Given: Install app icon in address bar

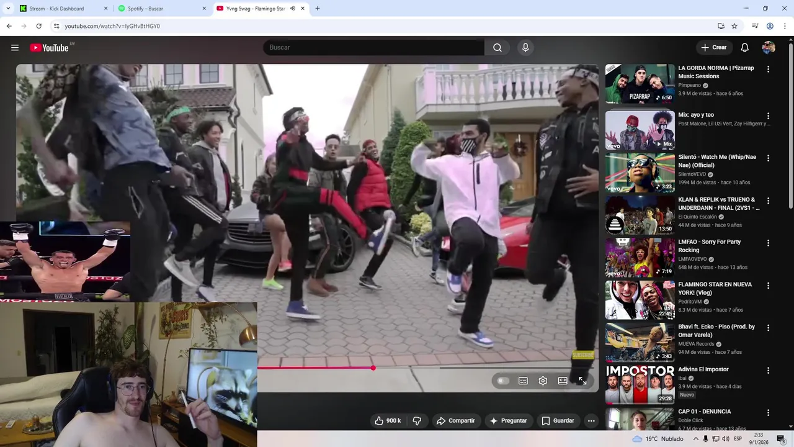Looking at the screenshot, I should click(721, 26).
